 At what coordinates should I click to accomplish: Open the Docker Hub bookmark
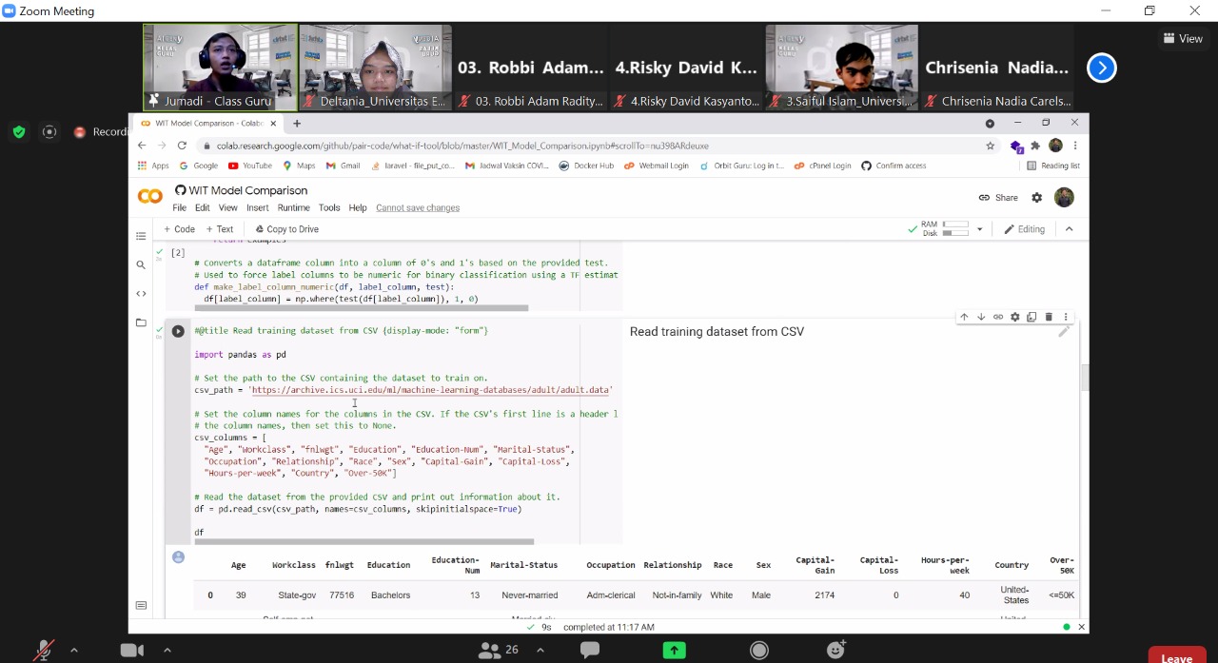(x=586, y=166)
